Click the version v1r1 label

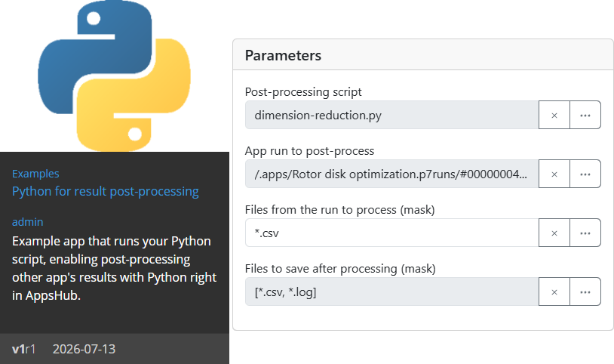[x=23, y=349]
